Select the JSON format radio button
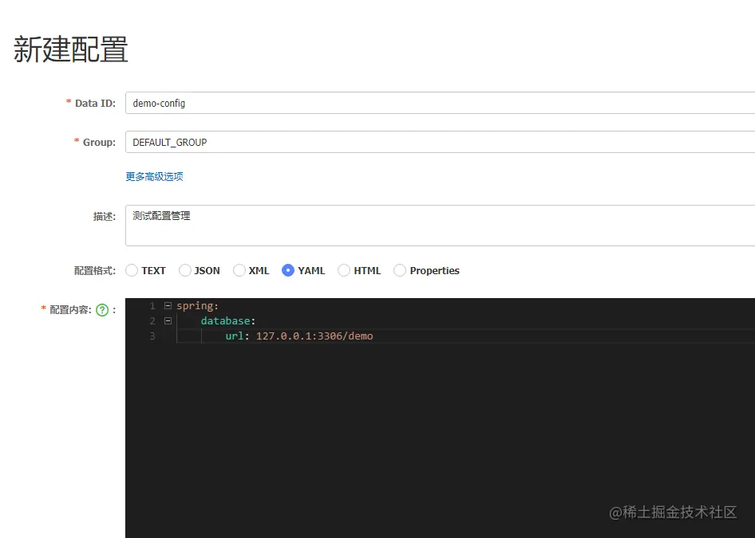The height and width of the screenshot is (538, 755). click(x=185, y=271)
